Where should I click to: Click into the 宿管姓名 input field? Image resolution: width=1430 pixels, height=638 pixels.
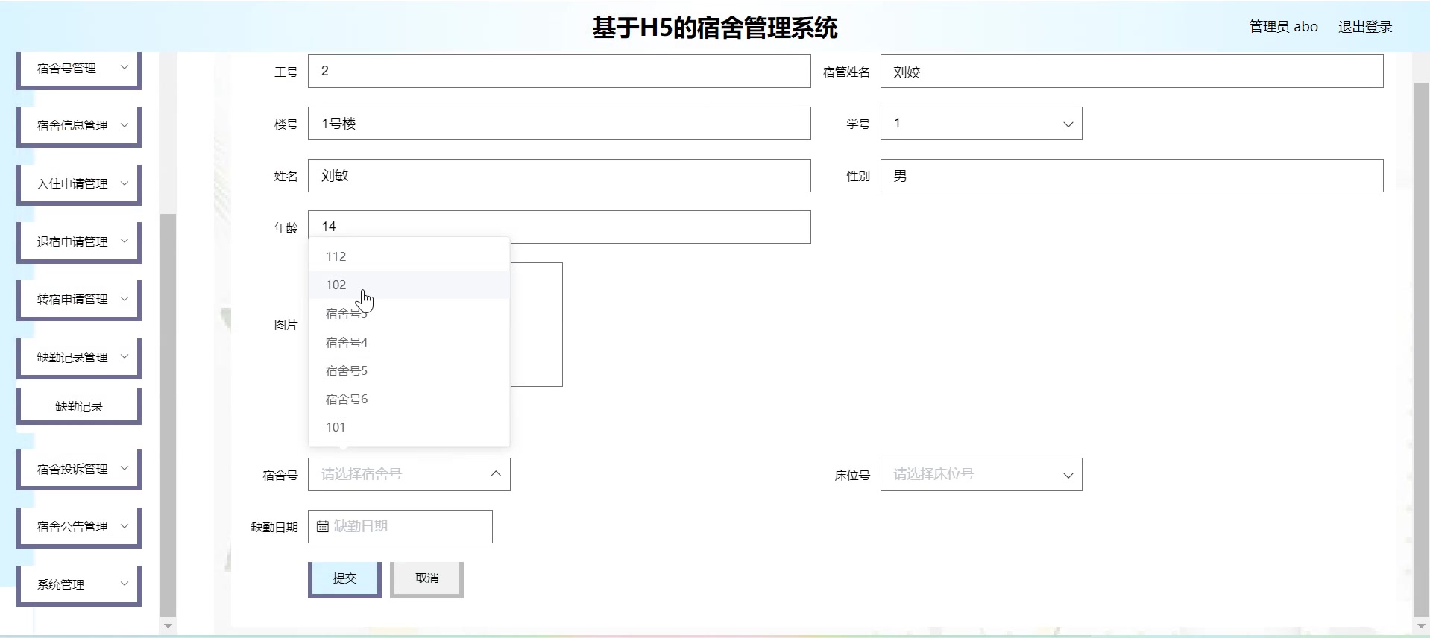(x=1132, y=72)
